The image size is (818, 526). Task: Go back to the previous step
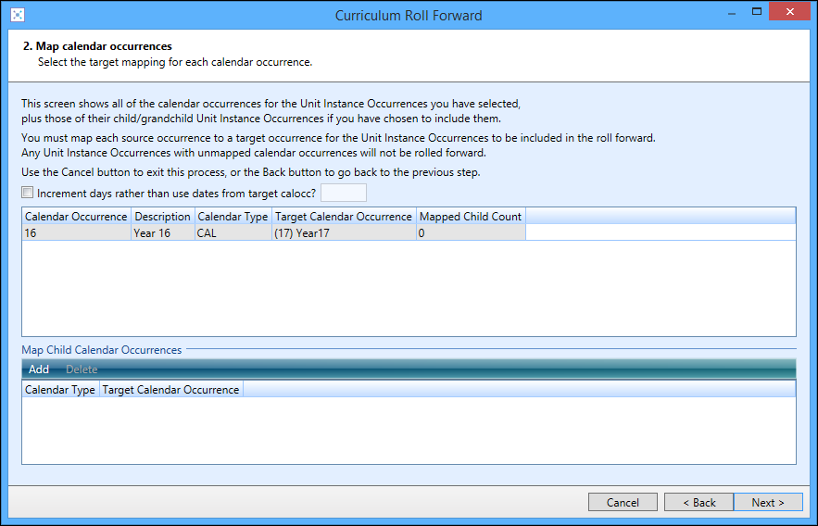[699, 502]
